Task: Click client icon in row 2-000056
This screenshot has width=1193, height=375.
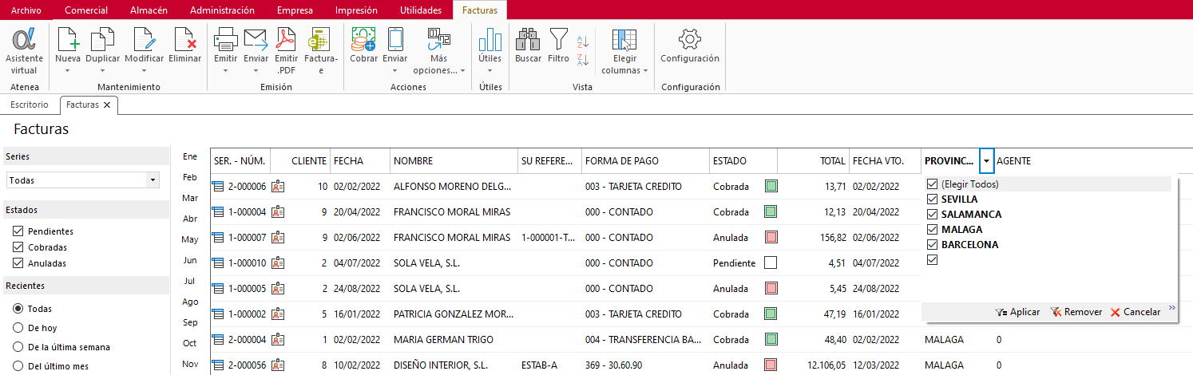Action: [278, 365]
